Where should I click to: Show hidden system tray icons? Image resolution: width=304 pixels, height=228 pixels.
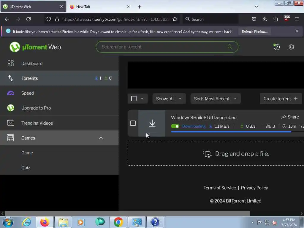pos(252,222)
